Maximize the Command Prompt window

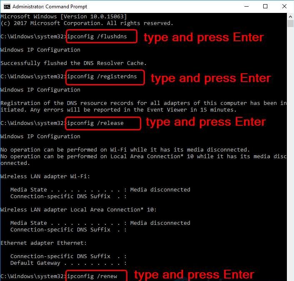(x=265, y=7)
